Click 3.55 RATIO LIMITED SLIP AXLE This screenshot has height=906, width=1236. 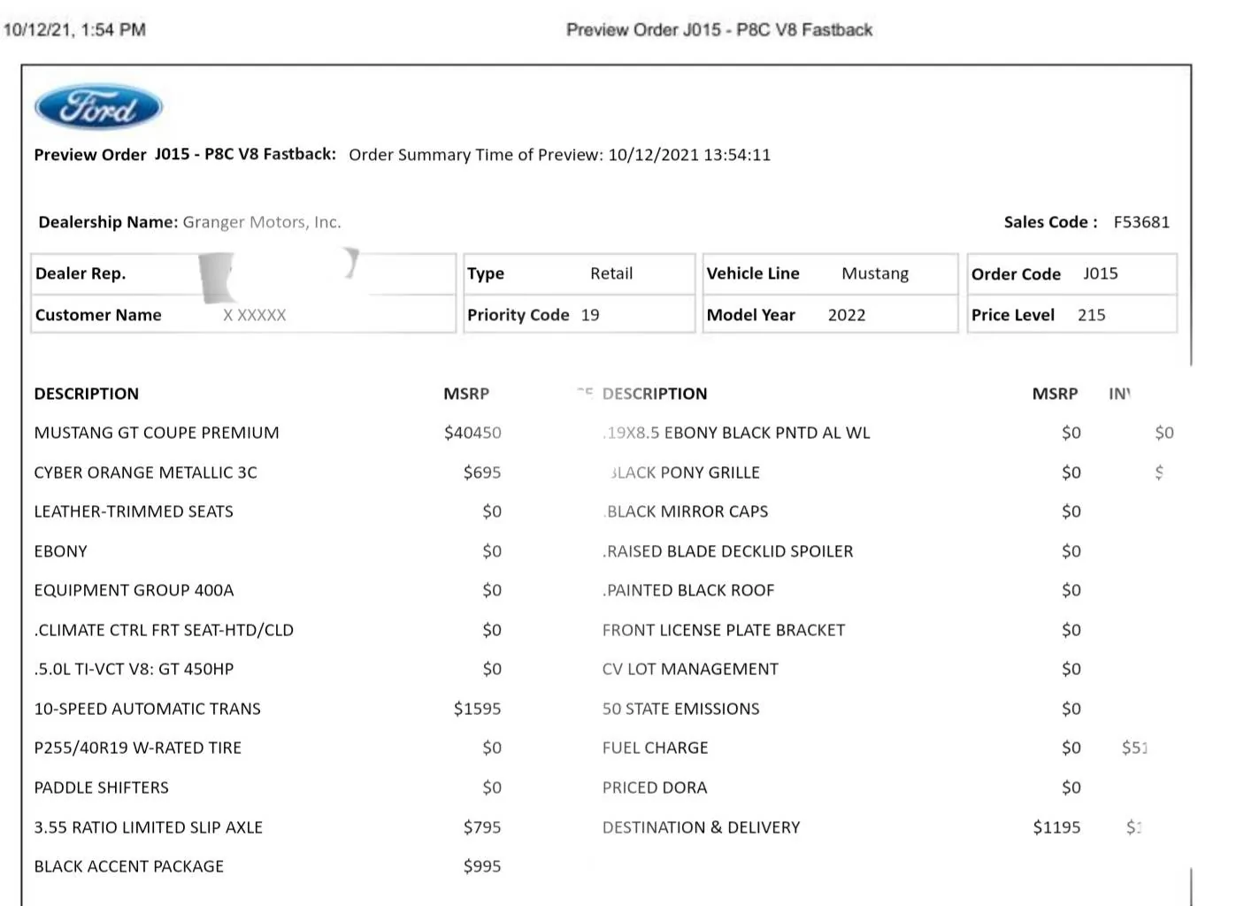[148, 827]
